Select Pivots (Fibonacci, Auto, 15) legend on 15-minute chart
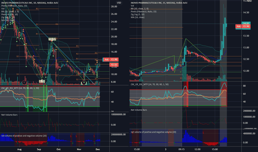 pyautogui.click(x=144, y=12)
